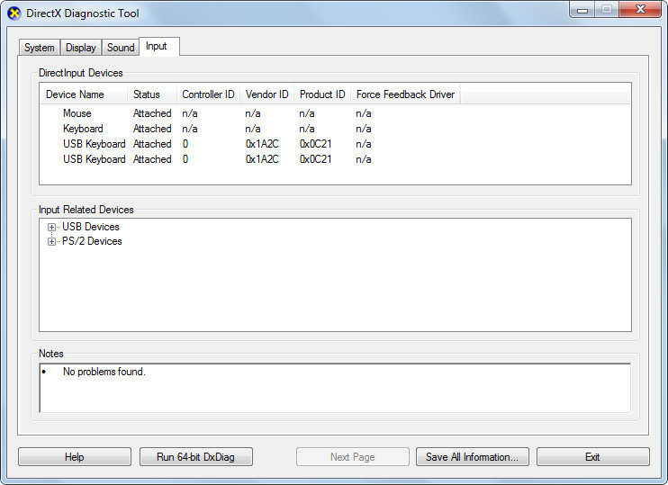
Task: Expand the USB Devices tree node
Action: pos(51,228)
